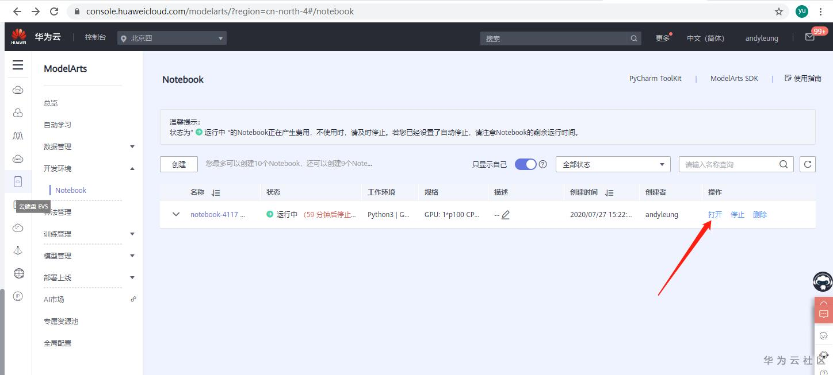
Task: Sort the list by 名称 column
Action: (x=216, y=193)
